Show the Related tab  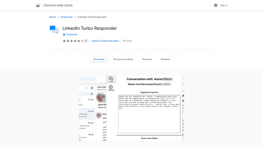coord(165,59)
